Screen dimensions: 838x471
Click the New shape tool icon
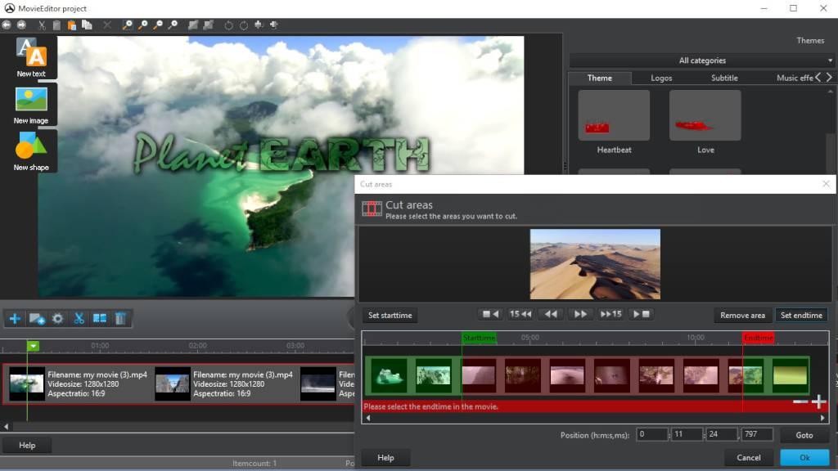[31, 147]
